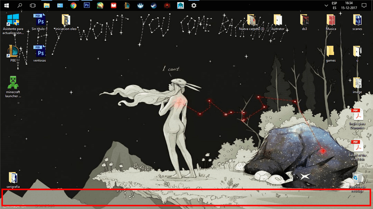The width and height of the screenshot is (373, 209).
Task: Switch to Photoshop in the taskbar
Action: (x=87, y=5)
